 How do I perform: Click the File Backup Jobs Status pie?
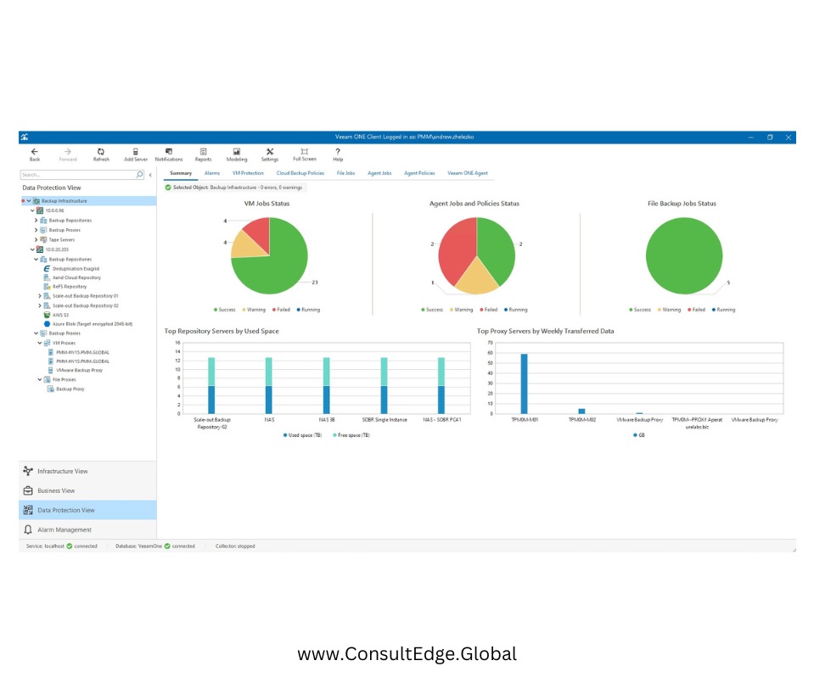click(684, 255)
